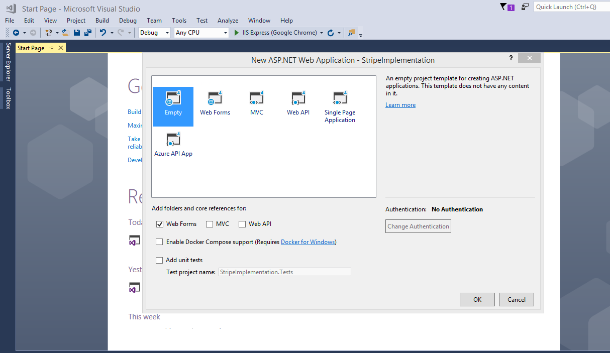Open the notifications flag icon
Image resolution: width=610 pixels, height=353 pixels.
[x=507, y=7]
